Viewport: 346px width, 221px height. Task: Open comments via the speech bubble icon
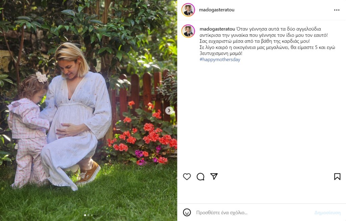point(200,177)
